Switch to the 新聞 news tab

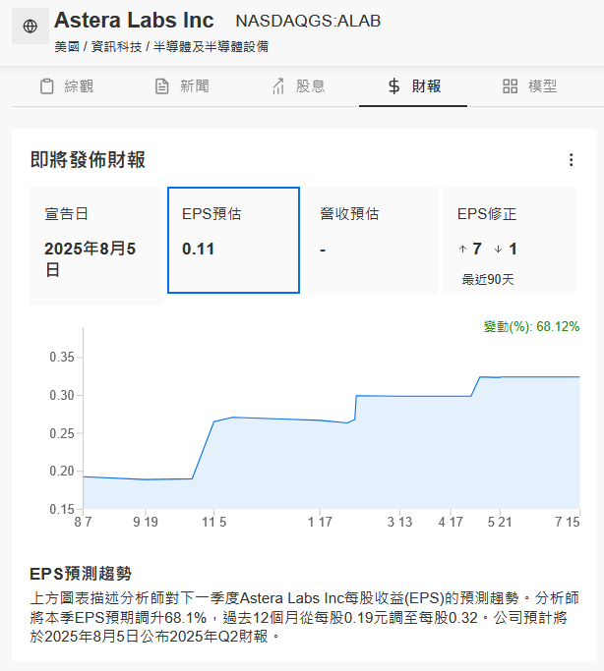[x=182, y=86]
